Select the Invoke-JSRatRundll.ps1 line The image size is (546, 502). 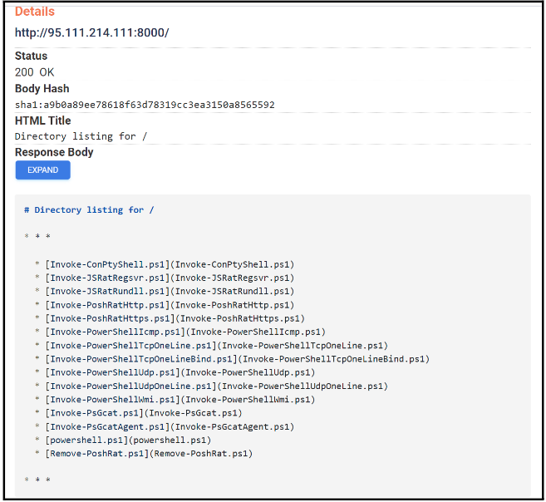tap(165, 291)
